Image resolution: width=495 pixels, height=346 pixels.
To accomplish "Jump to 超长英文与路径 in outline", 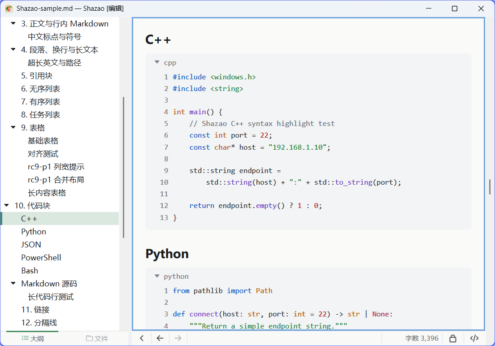I will [x=54, y=62].
